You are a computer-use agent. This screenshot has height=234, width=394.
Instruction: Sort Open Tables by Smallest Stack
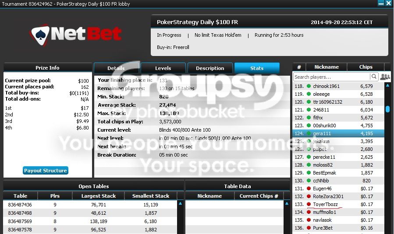[151, 196]
